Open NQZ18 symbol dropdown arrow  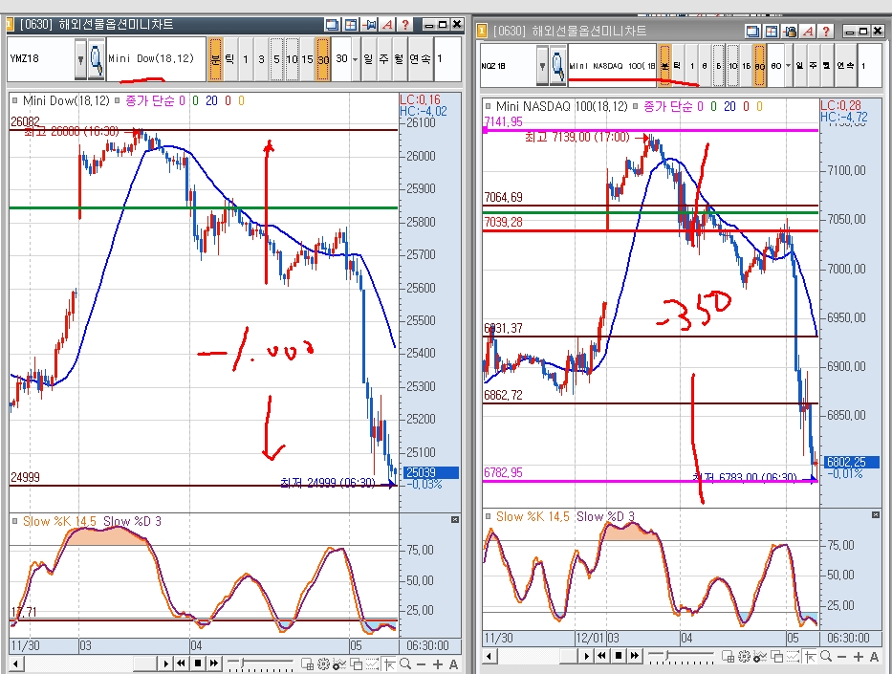[542, 66]
